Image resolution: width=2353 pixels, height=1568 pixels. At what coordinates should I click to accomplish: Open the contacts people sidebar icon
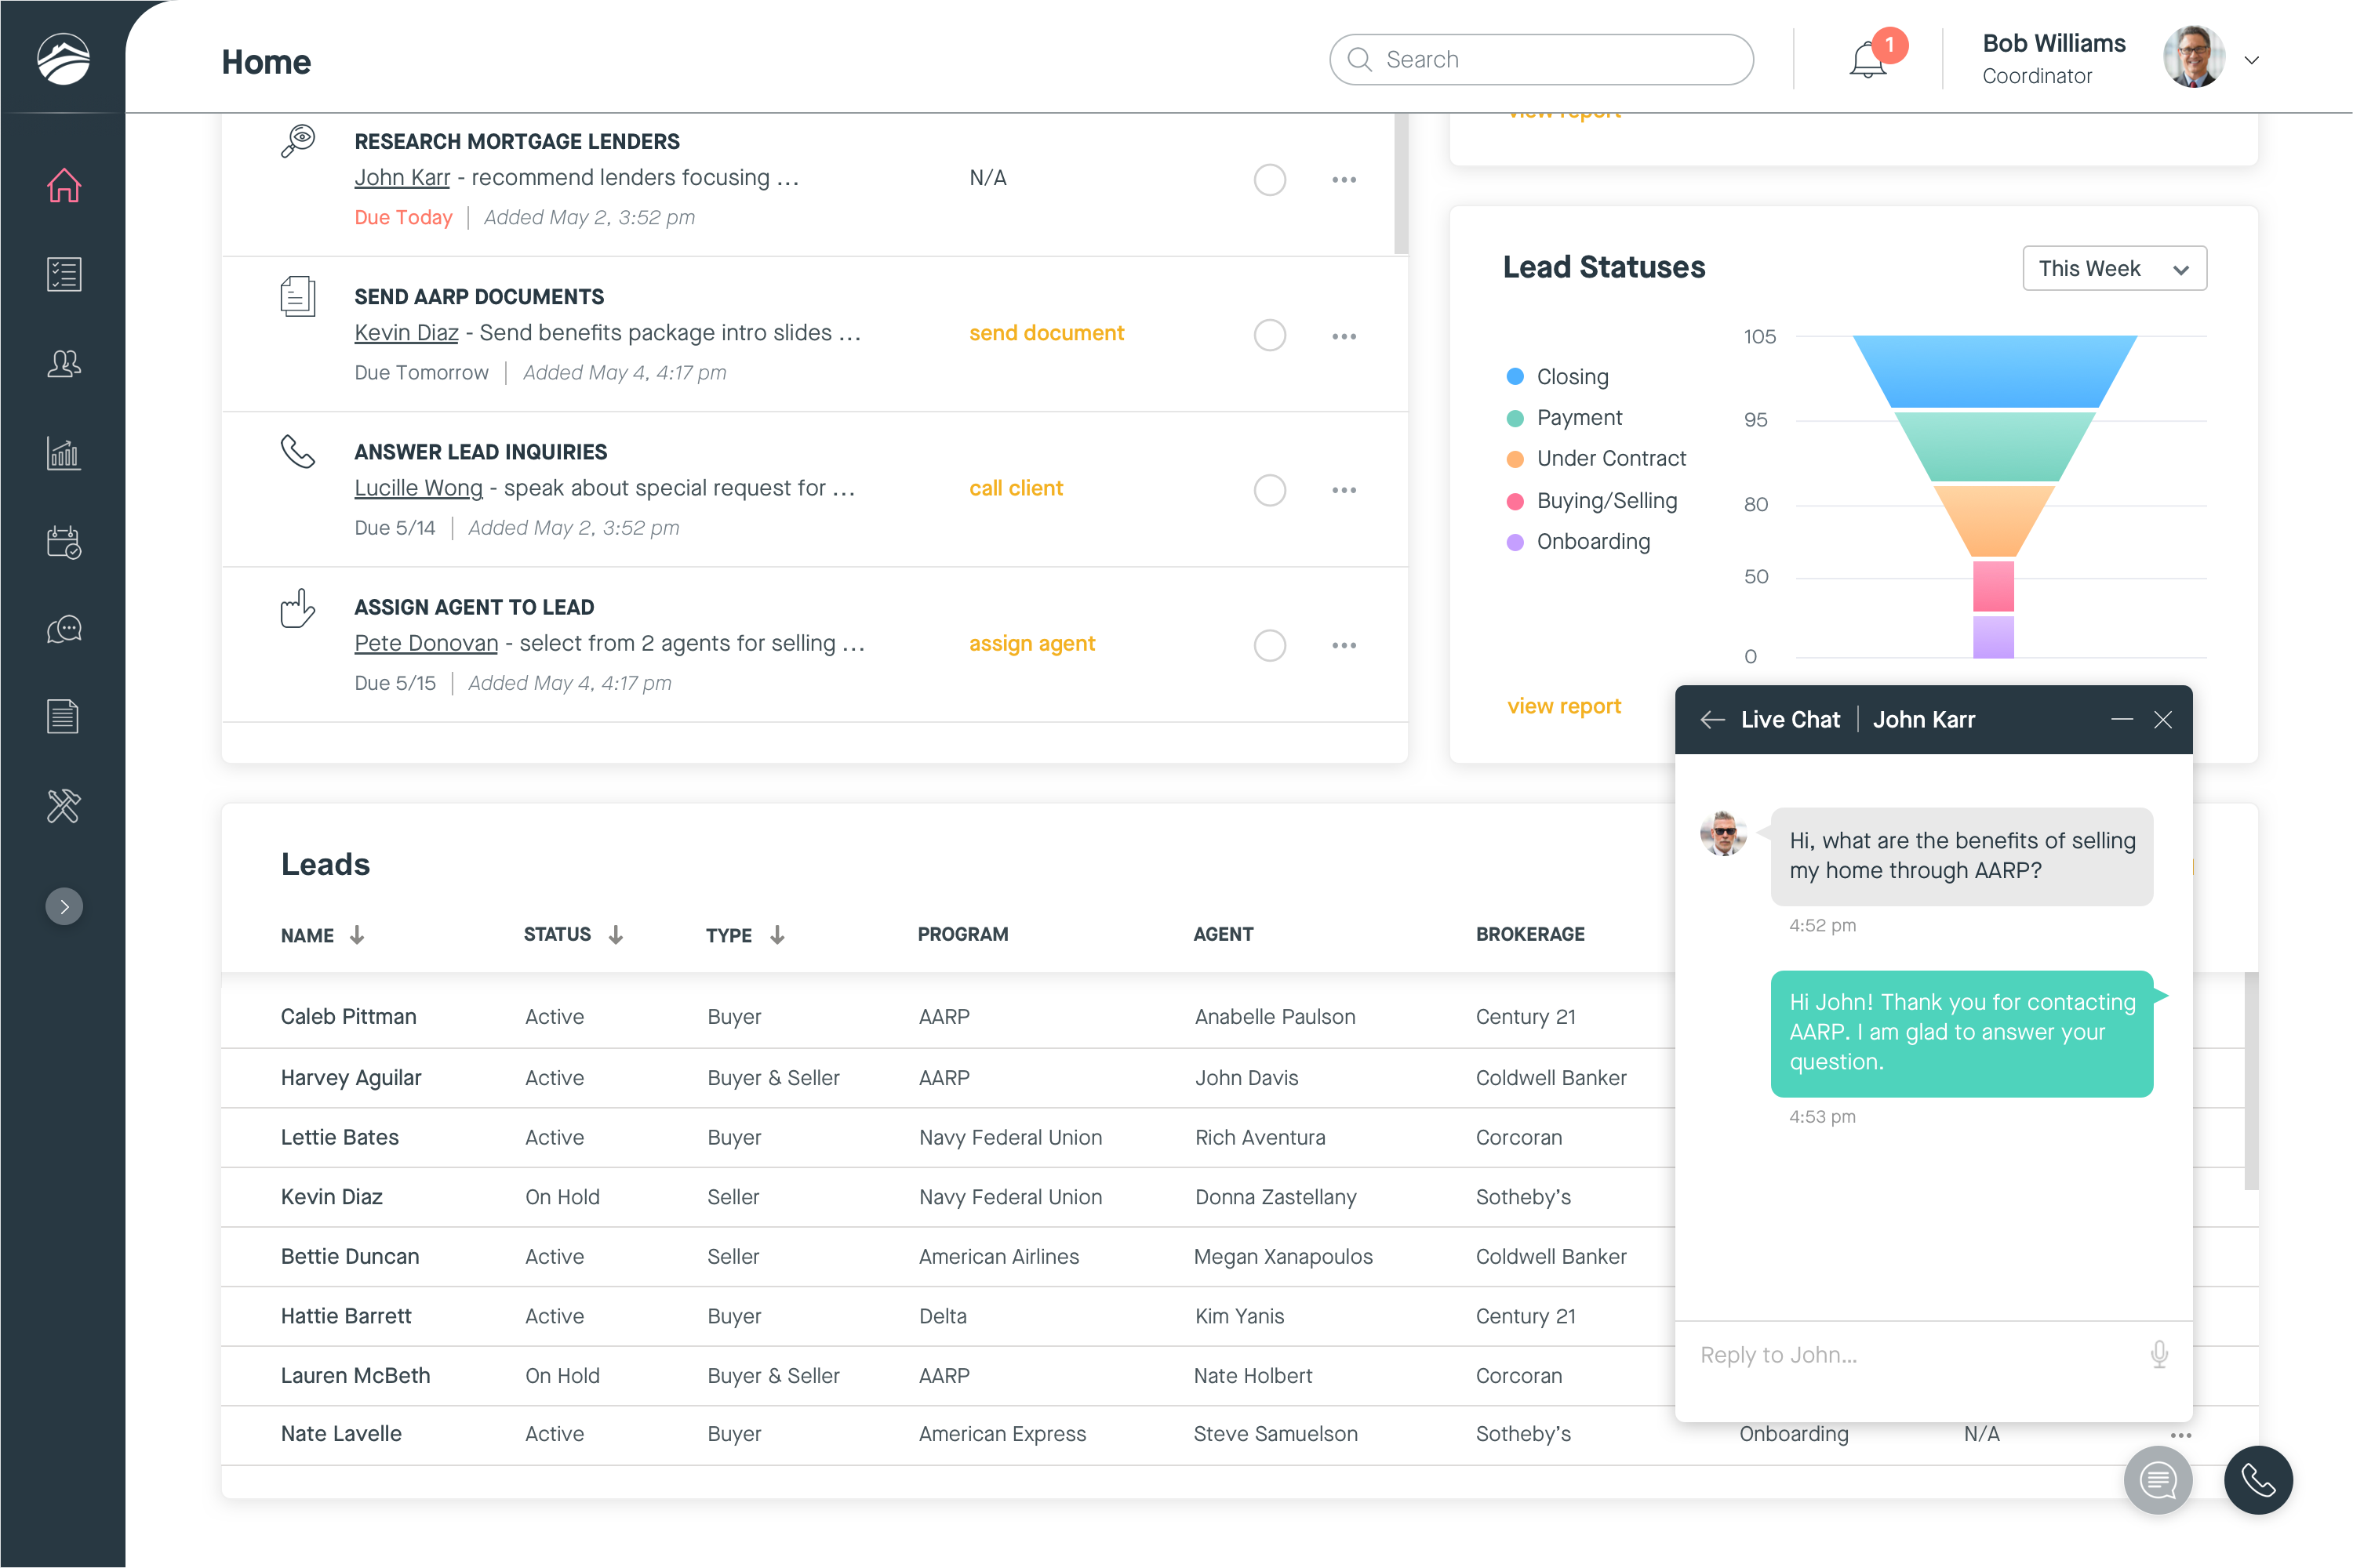pyautogui.click(x=63, y=363)
